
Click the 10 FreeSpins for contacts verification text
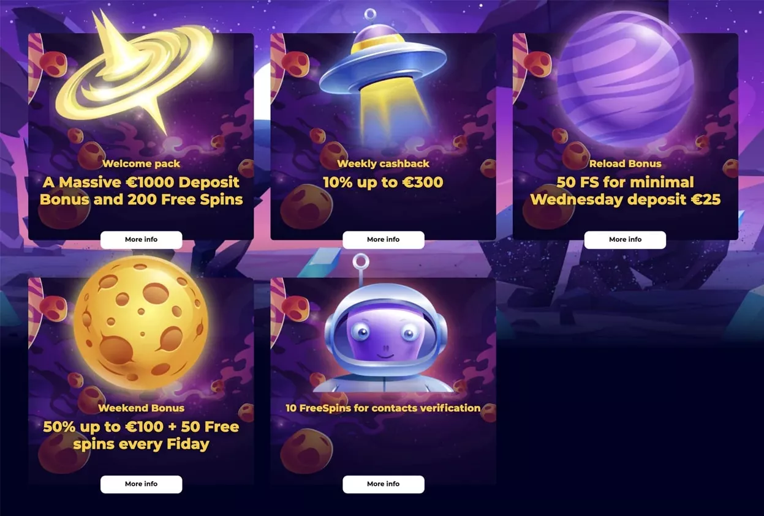point(383,408)
